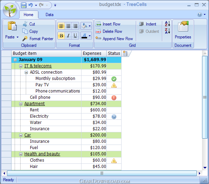
Task: Click the horizontal scrollbar thumb
Action: pyautogui.click(x=102, y=173)
